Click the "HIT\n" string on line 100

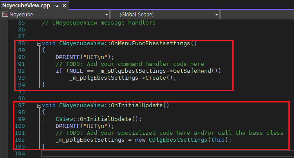(95, 126)
